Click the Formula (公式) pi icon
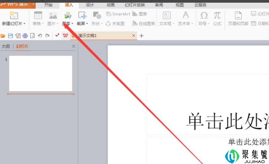Image resolution: width=269 pixels, height=164 pixels. (x=217, y=15)
